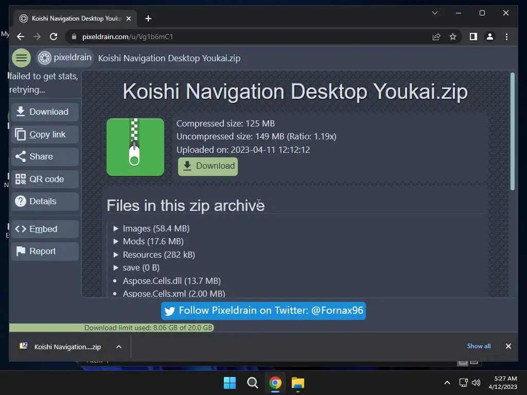Click Show all downloads
The height and width of the screenshot is (395, 527).
pos(479,346)
